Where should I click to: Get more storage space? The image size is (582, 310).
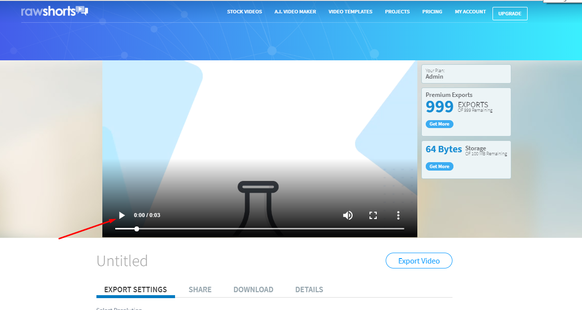pos(440,166)
